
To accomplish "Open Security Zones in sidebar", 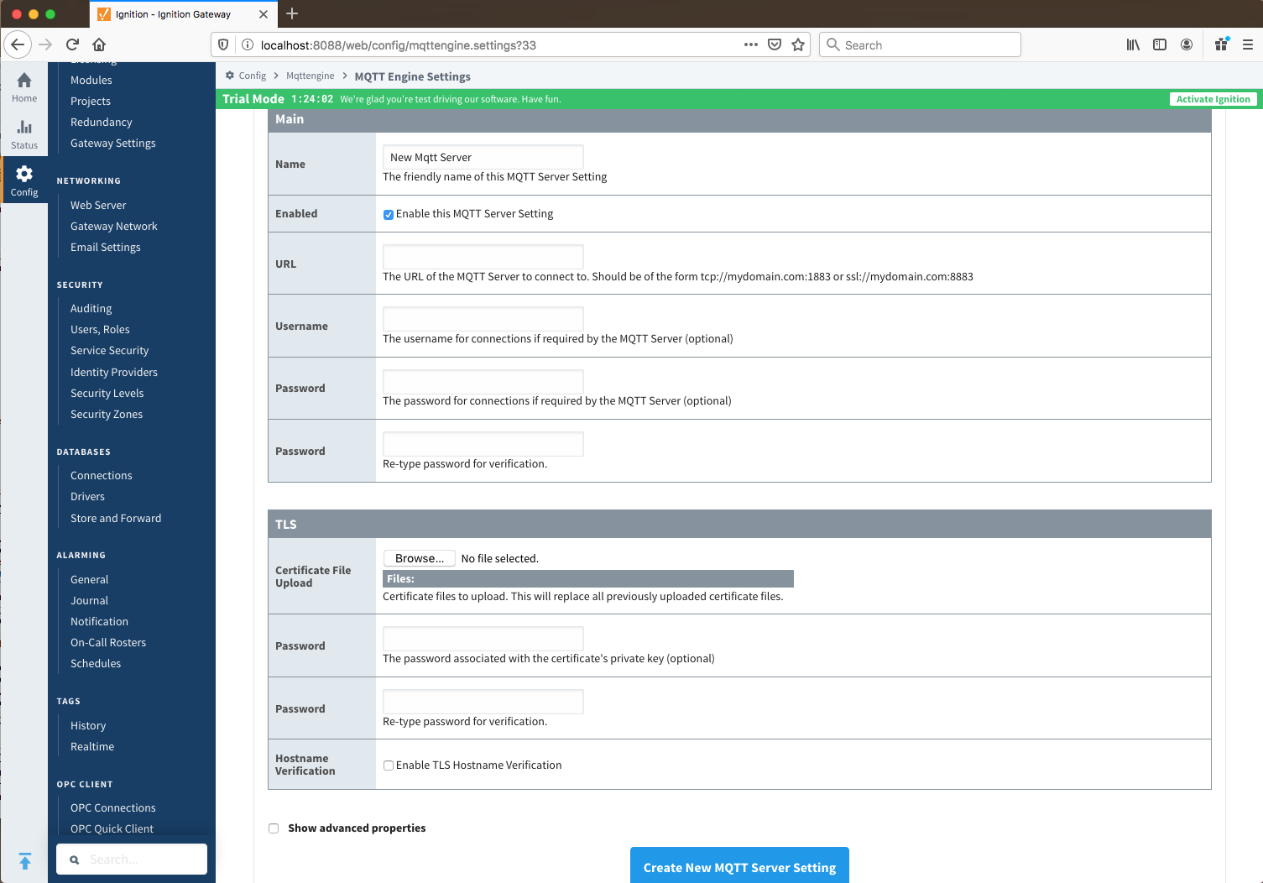I will (x=107, y=415).
